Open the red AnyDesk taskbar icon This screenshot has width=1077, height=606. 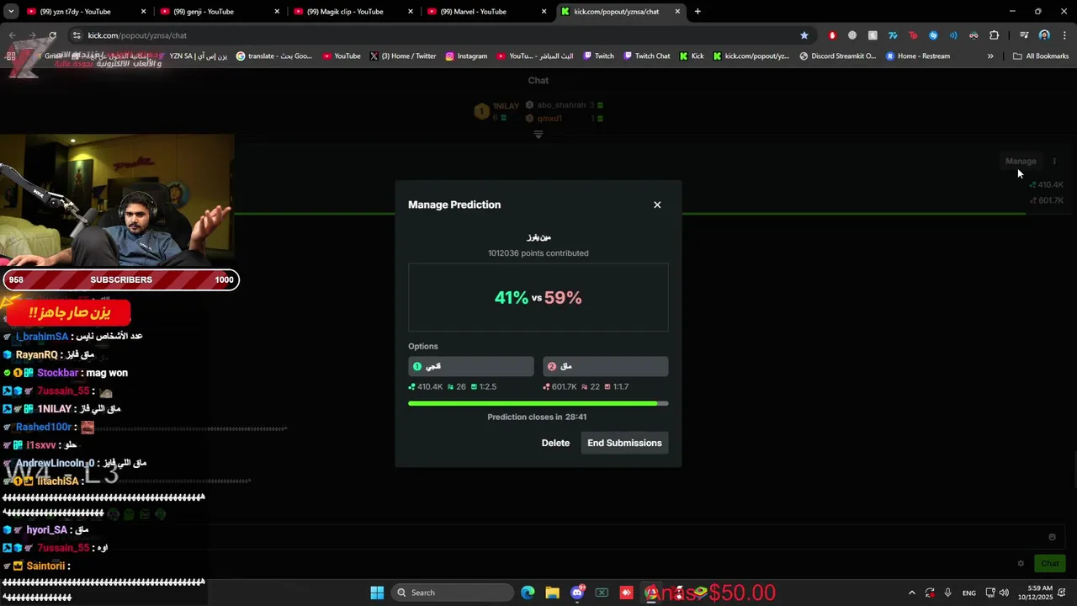[626, 593]
